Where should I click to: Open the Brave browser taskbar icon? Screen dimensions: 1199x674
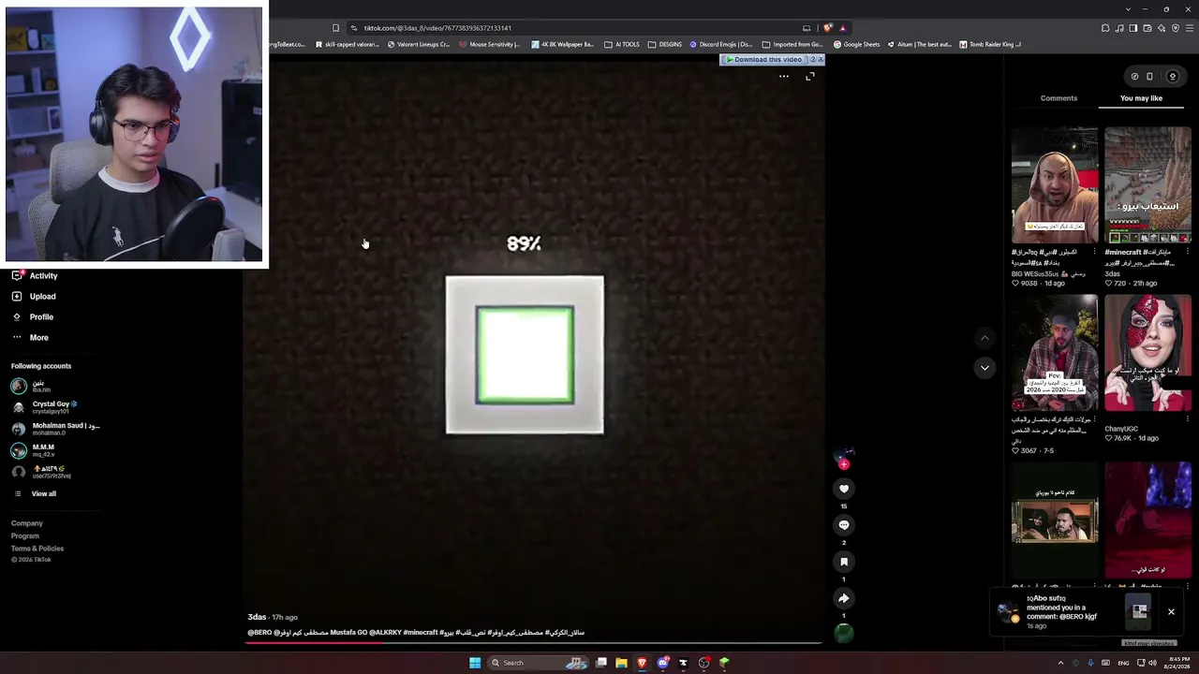[x=642, y=663]
